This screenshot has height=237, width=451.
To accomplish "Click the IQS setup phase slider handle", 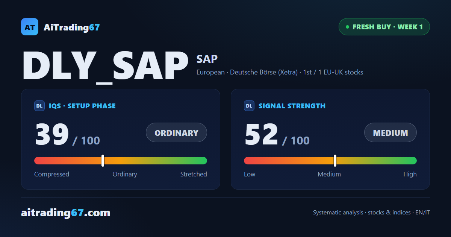I will 103,161.
